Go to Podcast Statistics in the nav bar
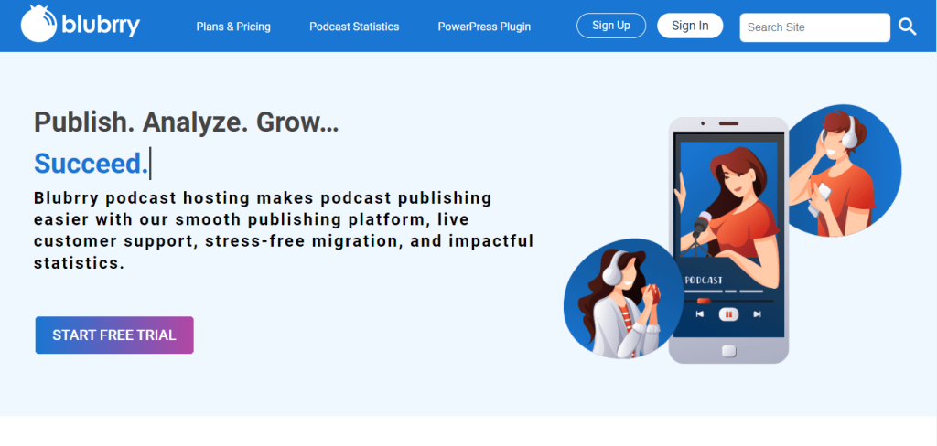Viewport: 937px width, 446px height. pos(354,27)
